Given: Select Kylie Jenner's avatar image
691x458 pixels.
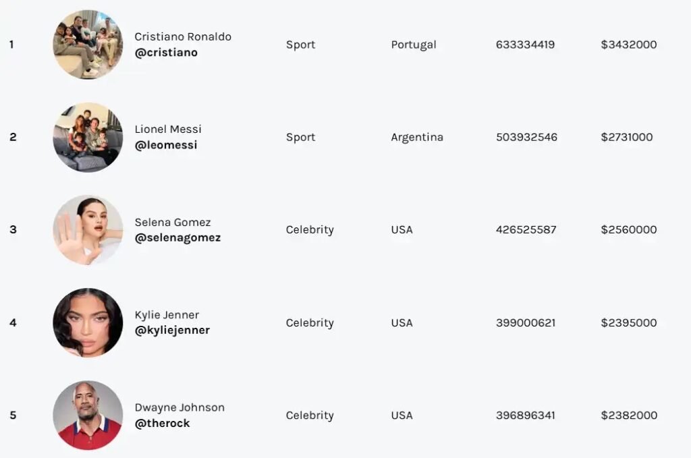Looking at the screenshot, I should (88, 322).
